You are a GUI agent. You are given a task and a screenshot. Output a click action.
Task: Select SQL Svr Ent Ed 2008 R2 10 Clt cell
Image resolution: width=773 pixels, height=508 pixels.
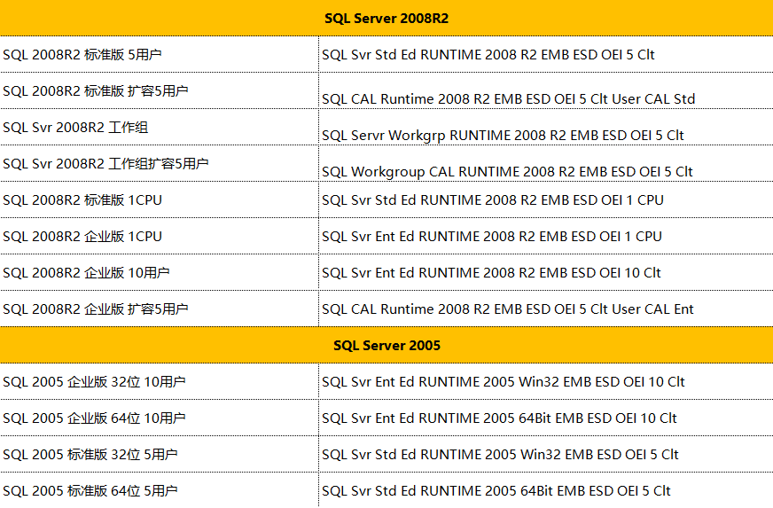click(546, 272)
